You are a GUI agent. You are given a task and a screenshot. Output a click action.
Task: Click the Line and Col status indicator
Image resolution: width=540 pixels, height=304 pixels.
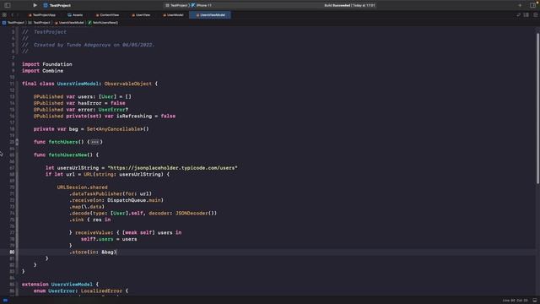(x=516, y=301)
